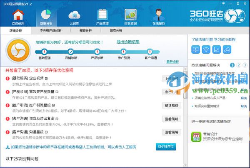The width and height of the screenshot is (250, 168).
Task: Click the person icon beside 人工服务 note
Action: pyautogui.click(x=7, y=147)
